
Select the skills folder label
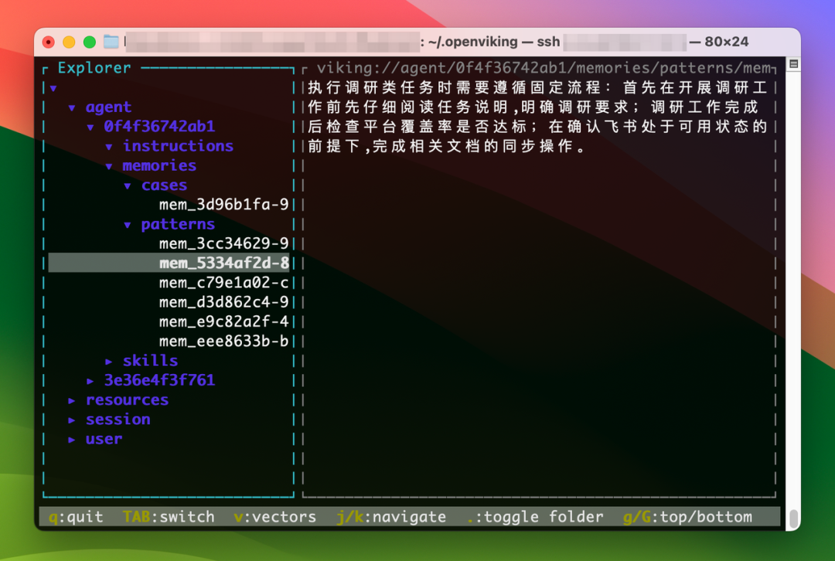[150, 360]
